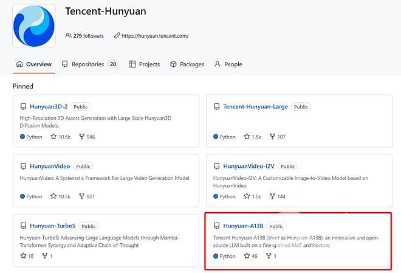401x273 pixels.
Task: Open the 951 forks of HunyuanVideo
Action: point(91,196)
